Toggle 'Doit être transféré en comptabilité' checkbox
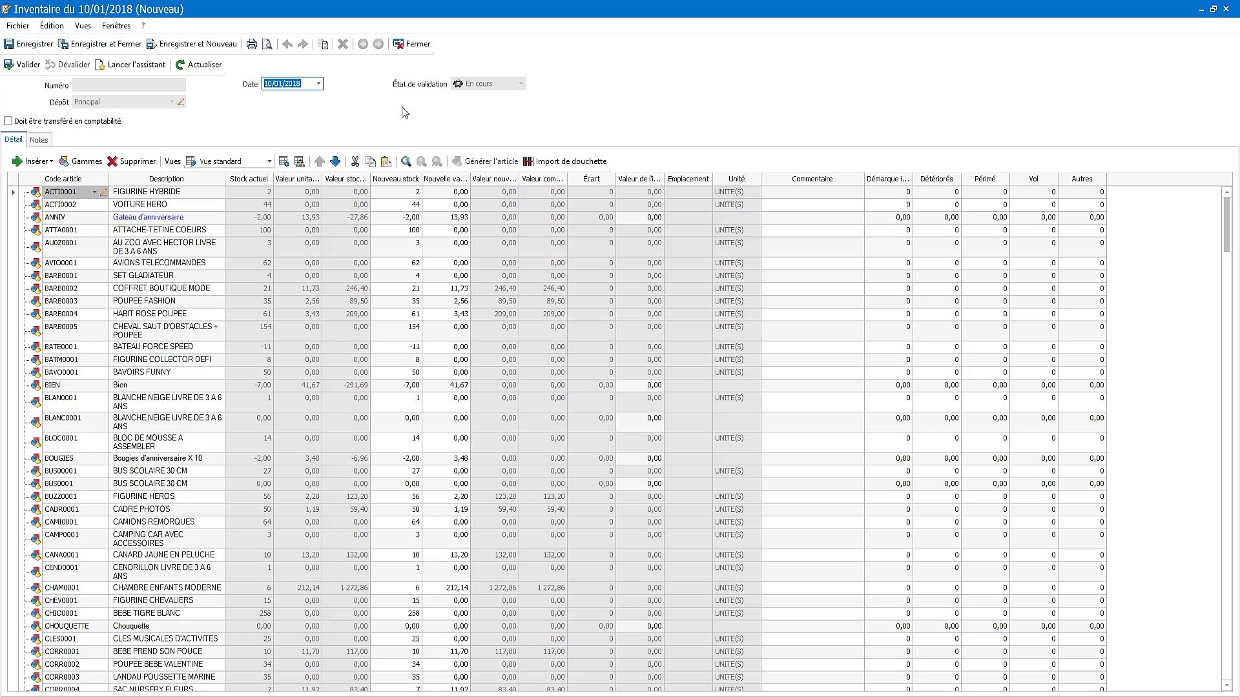Viewport: 1240px width, 697px height. click(8, 121)
